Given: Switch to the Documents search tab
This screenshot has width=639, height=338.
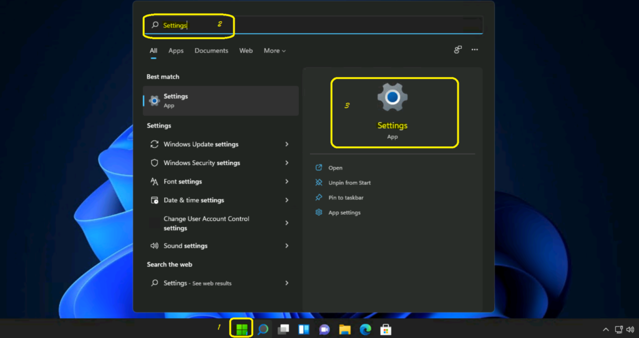Looking at the screenshot, I should point(211,51).
